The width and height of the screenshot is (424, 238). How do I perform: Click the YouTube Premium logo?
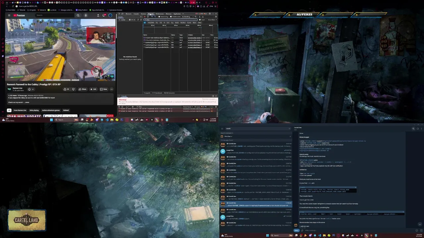[x=19, y=15]
